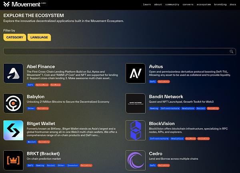The width and height of the screenshot is (240, 173).
Task: Open the Bitget Wallet title link
Action: [41, 123]
